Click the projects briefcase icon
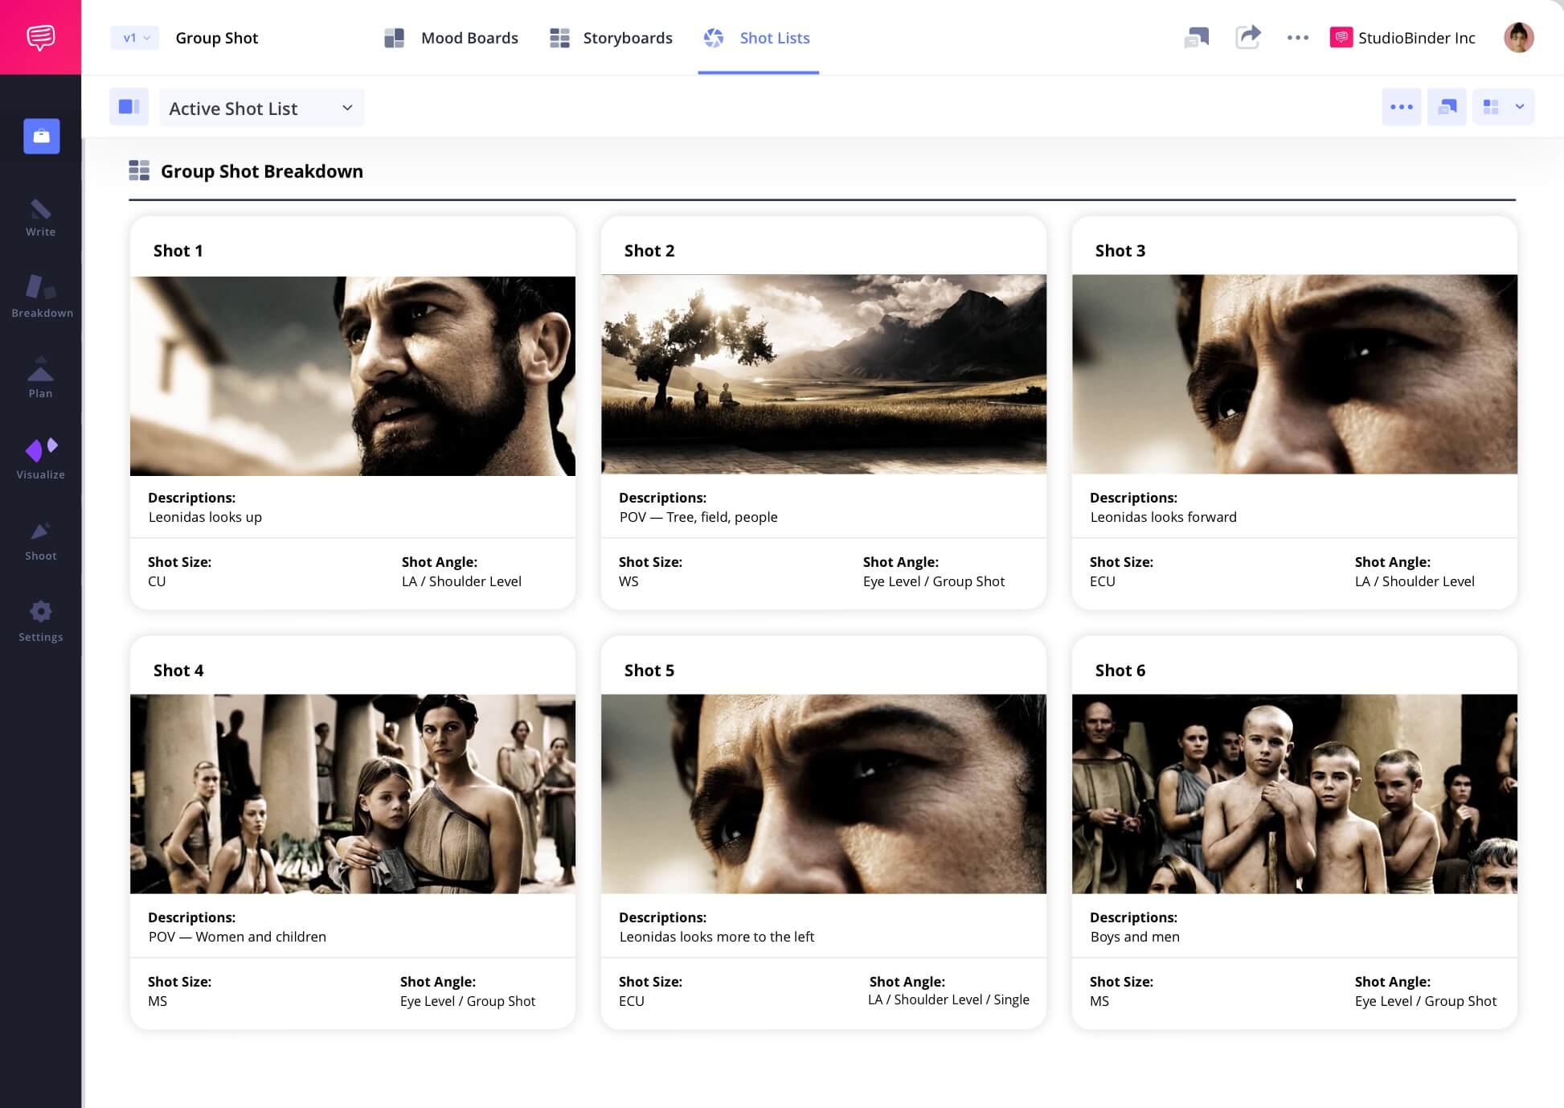The image size is (1564, 1108). (x=42, y=136)
